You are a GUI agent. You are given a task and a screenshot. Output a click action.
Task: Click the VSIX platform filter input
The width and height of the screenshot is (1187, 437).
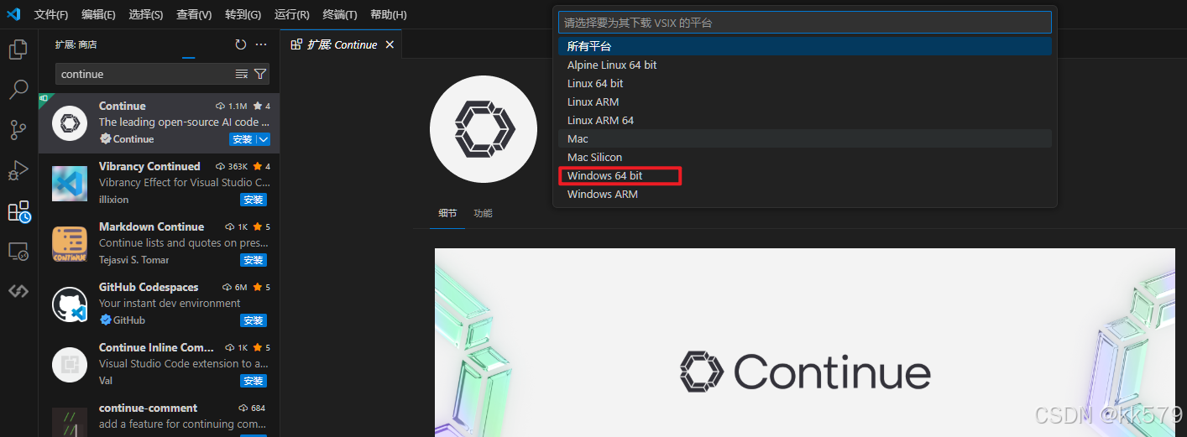tap(805, 23)
